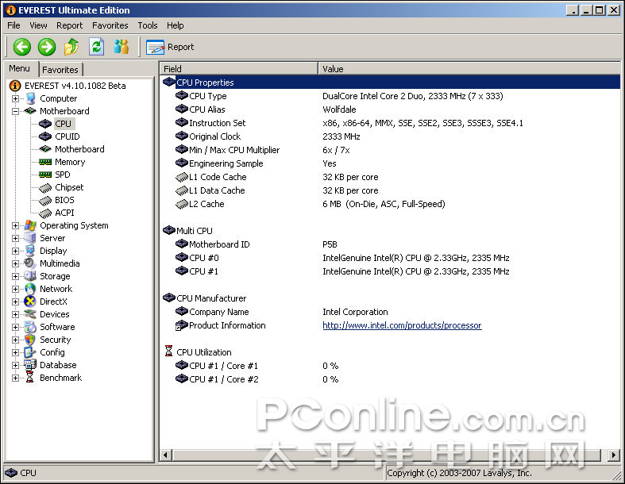Image resolution: width=625 pixels, height=484 pixels.
Task: Click the green Back arrow toolbar icon
Action: [22, 47]
